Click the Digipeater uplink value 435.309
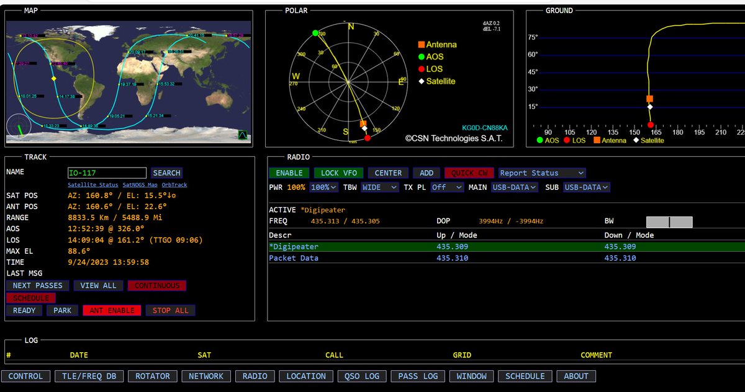 [453, 247]
